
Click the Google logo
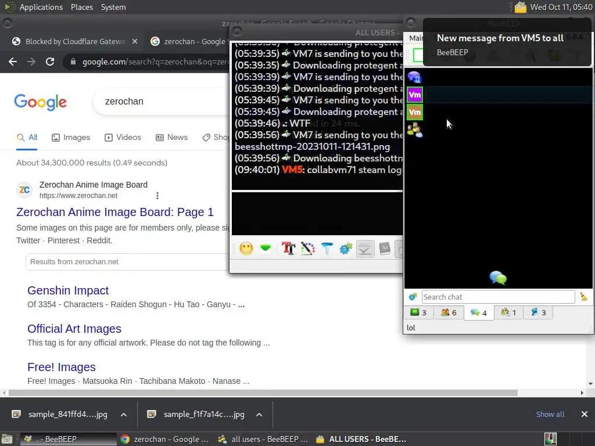pyautogui.click(x=41, y=102)
